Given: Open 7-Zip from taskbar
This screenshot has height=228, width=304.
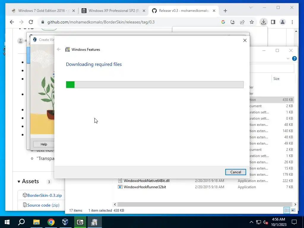Looking at the screenshot, I should [x=80, y=222].
